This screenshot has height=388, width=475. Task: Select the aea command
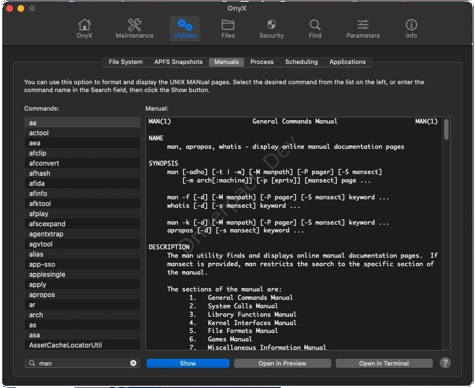pos(83,143)
